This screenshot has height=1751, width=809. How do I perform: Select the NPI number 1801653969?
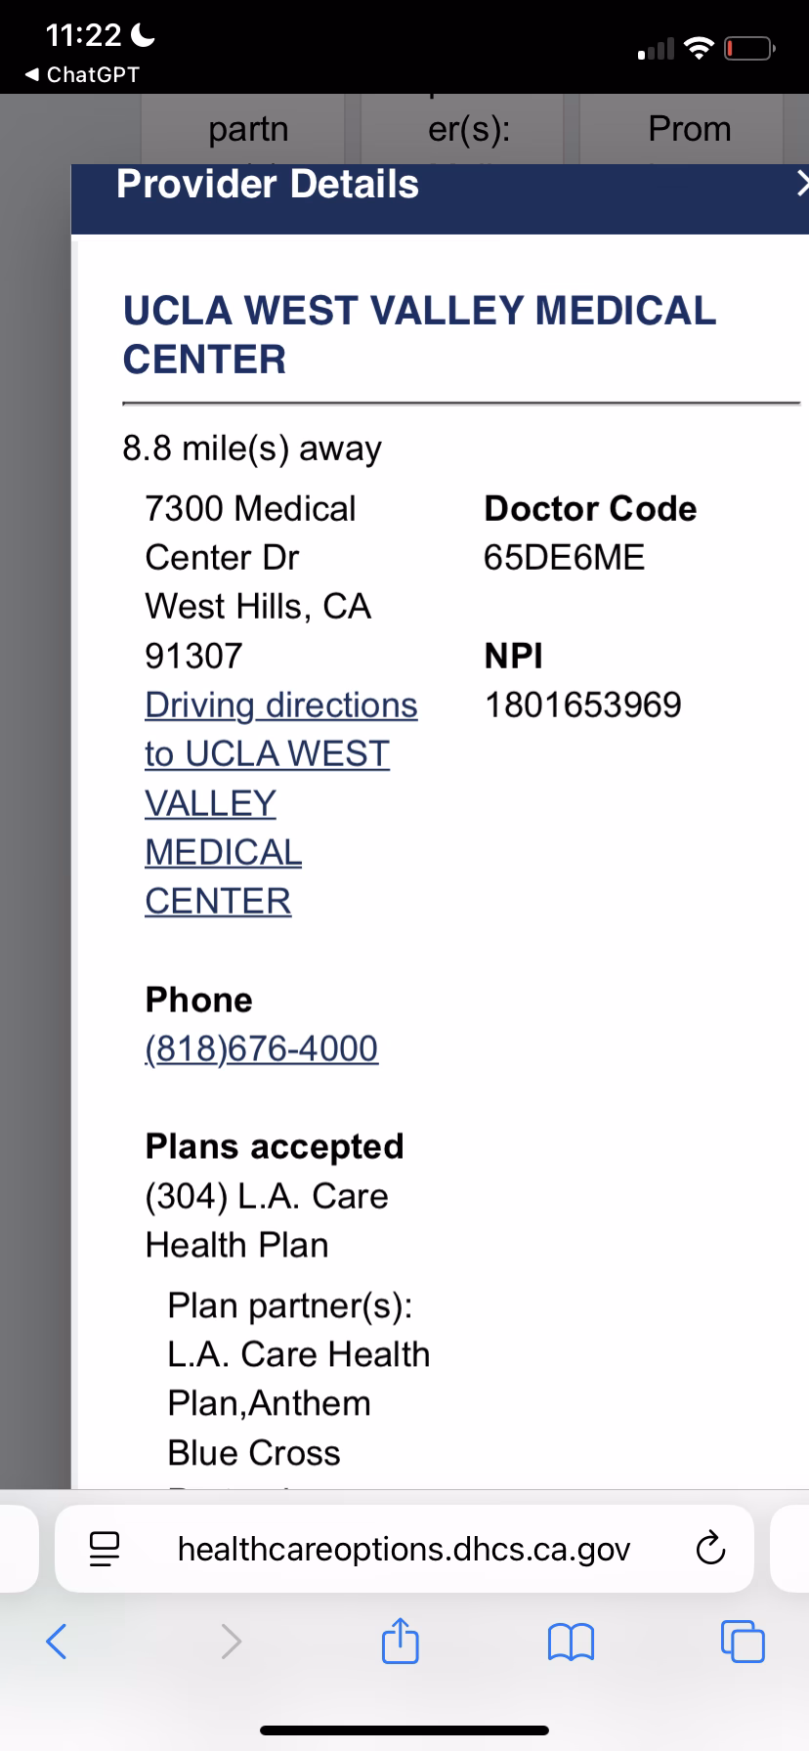click(582, 705)
